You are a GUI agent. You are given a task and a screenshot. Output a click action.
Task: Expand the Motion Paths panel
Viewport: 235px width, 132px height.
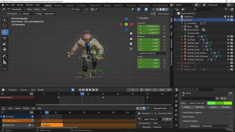coord(188,117)
